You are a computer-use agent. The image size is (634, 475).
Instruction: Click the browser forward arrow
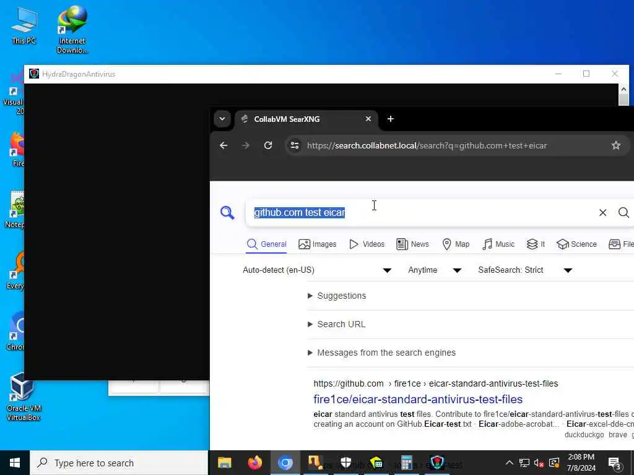245,145
